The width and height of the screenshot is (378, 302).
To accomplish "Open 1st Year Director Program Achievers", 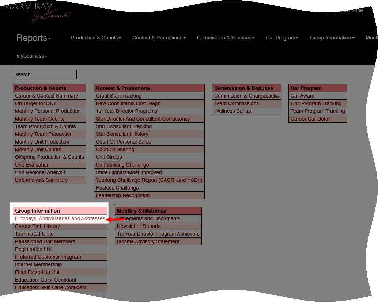I will coord(158,234).
